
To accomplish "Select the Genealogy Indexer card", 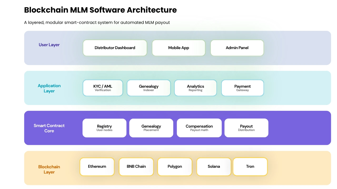I will click(149, 88).
